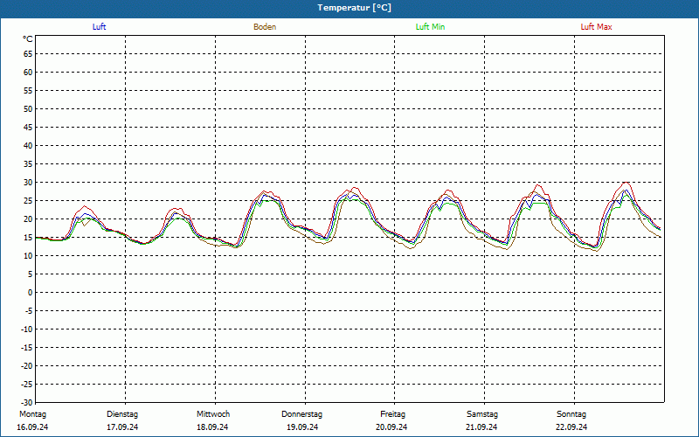Image resolution: width=699 pixels, height=437 pixels.
Task: Click the '-30' y-axis value
Action: click(x=27, y=402)
